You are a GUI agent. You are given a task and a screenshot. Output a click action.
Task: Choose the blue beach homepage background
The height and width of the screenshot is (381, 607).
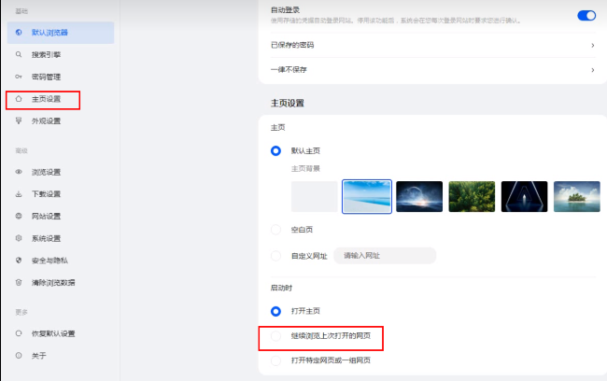(x=367, y=196)
